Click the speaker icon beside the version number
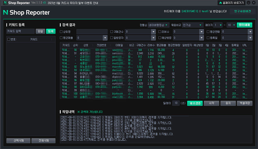This screenshot has height=149, width=258. [44, 3]
